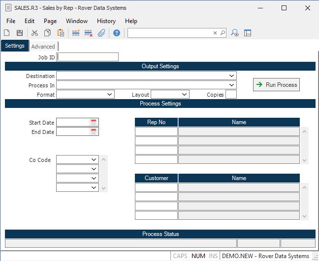
Task: Open help with the question mark icon
Action: (117, 33)
